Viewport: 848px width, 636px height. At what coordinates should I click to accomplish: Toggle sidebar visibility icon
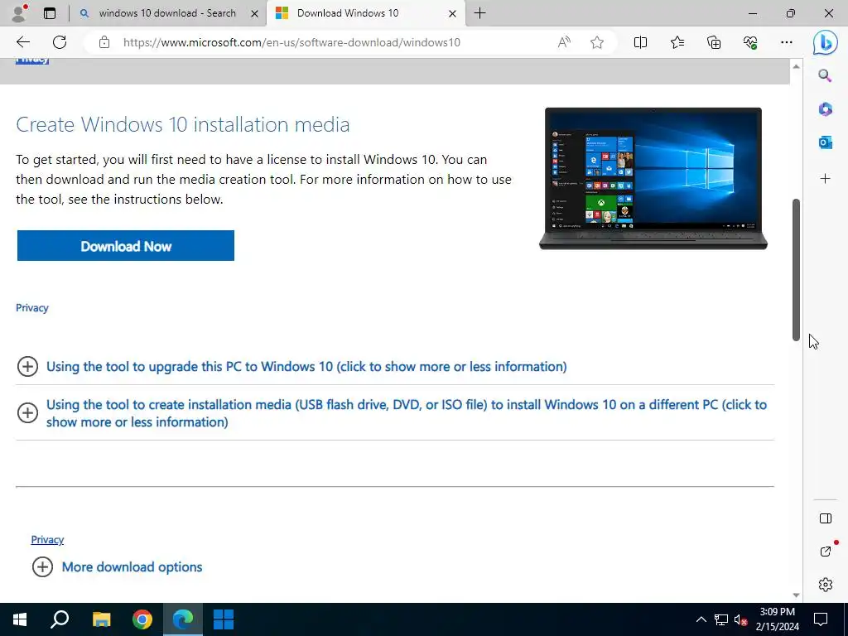826,518
